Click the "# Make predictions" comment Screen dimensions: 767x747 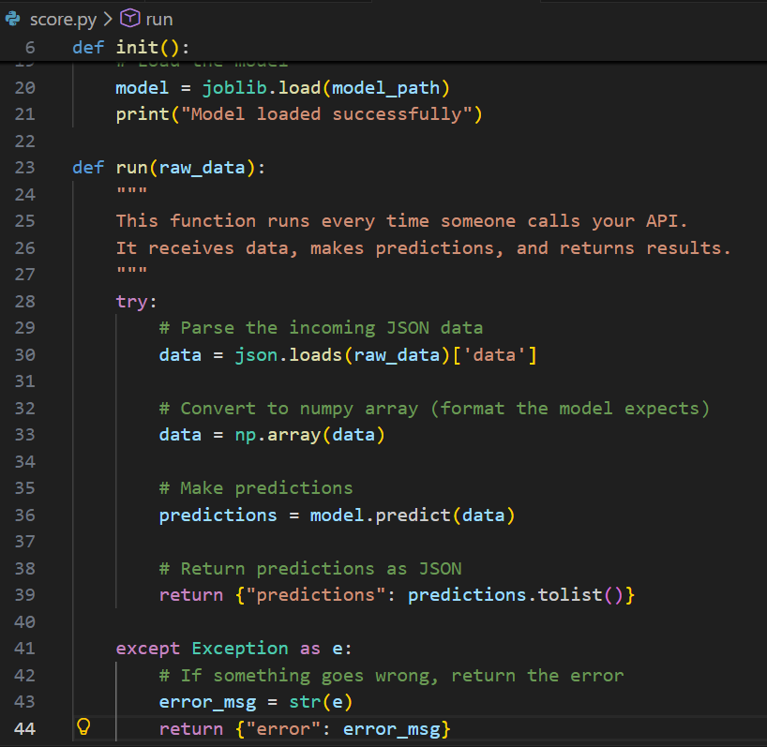pos(255,487)
